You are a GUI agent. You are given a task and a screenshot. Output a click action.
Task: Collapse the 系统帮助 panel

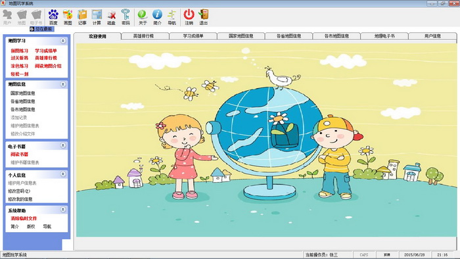(63, 210)
